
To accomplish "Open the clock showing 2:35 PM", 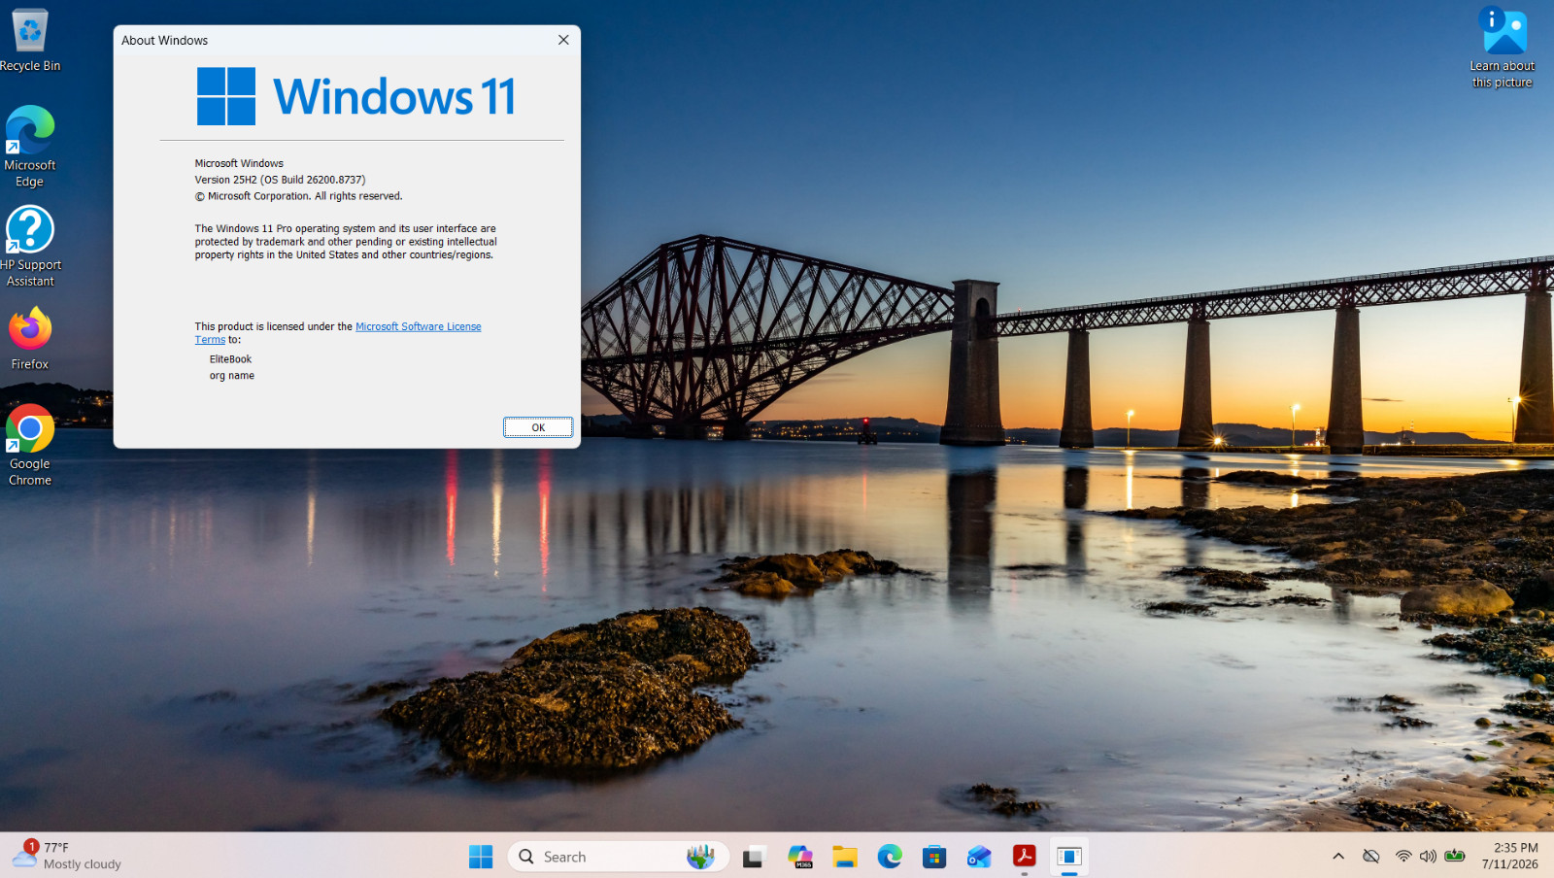I will point(1510,856).
